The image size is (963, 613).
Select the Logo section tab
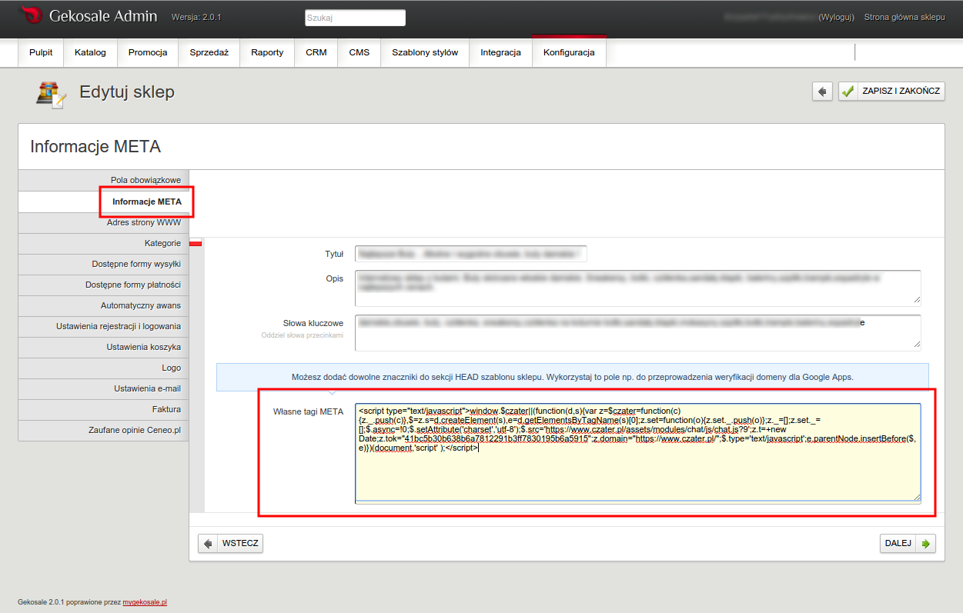point(103,368)
